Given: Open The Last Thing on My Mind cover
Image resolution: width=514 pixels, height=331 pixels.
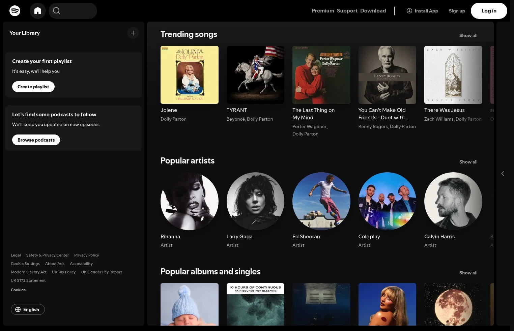Looking at the screenshot, I should coord(321,75).
